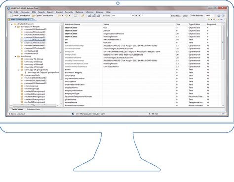Open the Search menu
Screen dimensions: 234x182
pyautogui.click(x=41, y=12)
